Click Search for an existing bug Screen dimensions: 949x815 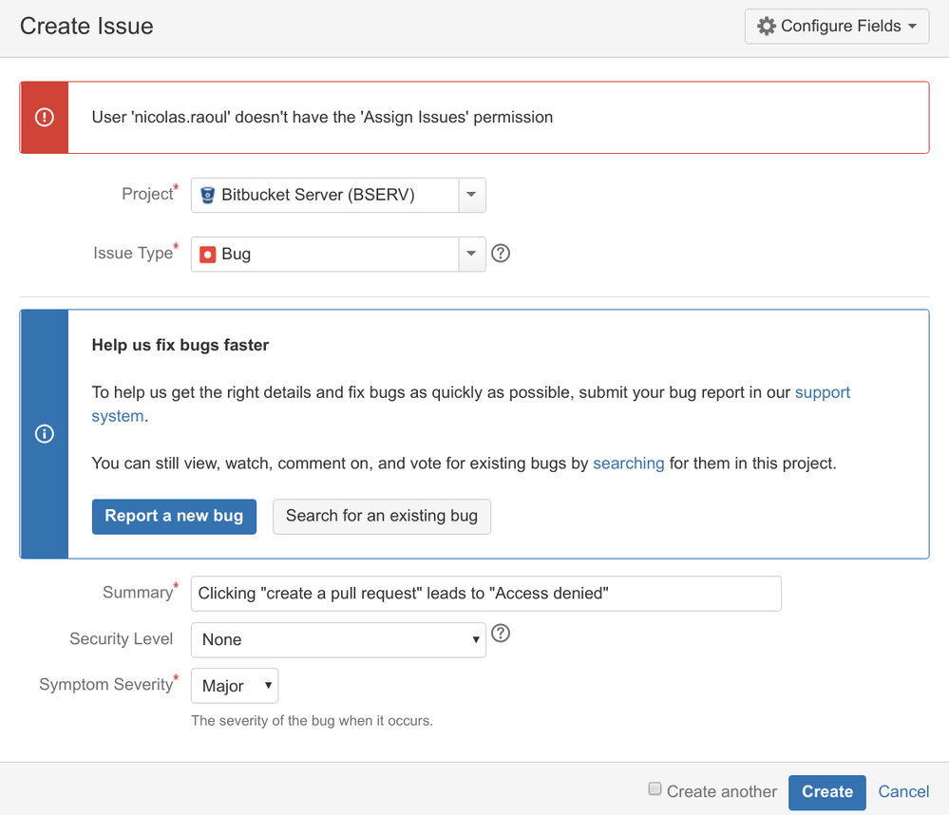pos(382,516)
